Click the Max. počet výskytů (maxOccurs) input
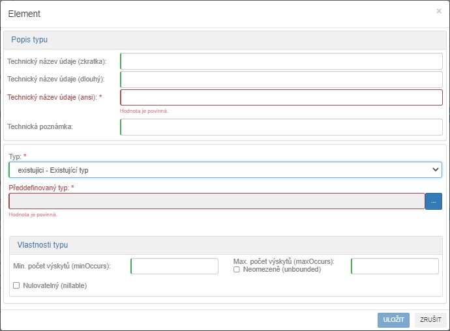This screenshot has width=450, height=331. [395, 266]
